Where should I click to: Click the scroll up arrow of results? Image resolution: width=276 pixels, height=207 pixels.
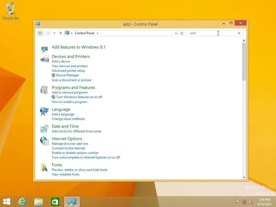tap(244, 41)
